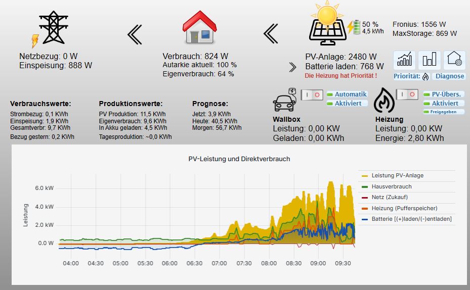Viewport: 470px width, 290px height.
Task: Click PV Produktion: 11,5 KWh value
Action: tap(132, 114)
